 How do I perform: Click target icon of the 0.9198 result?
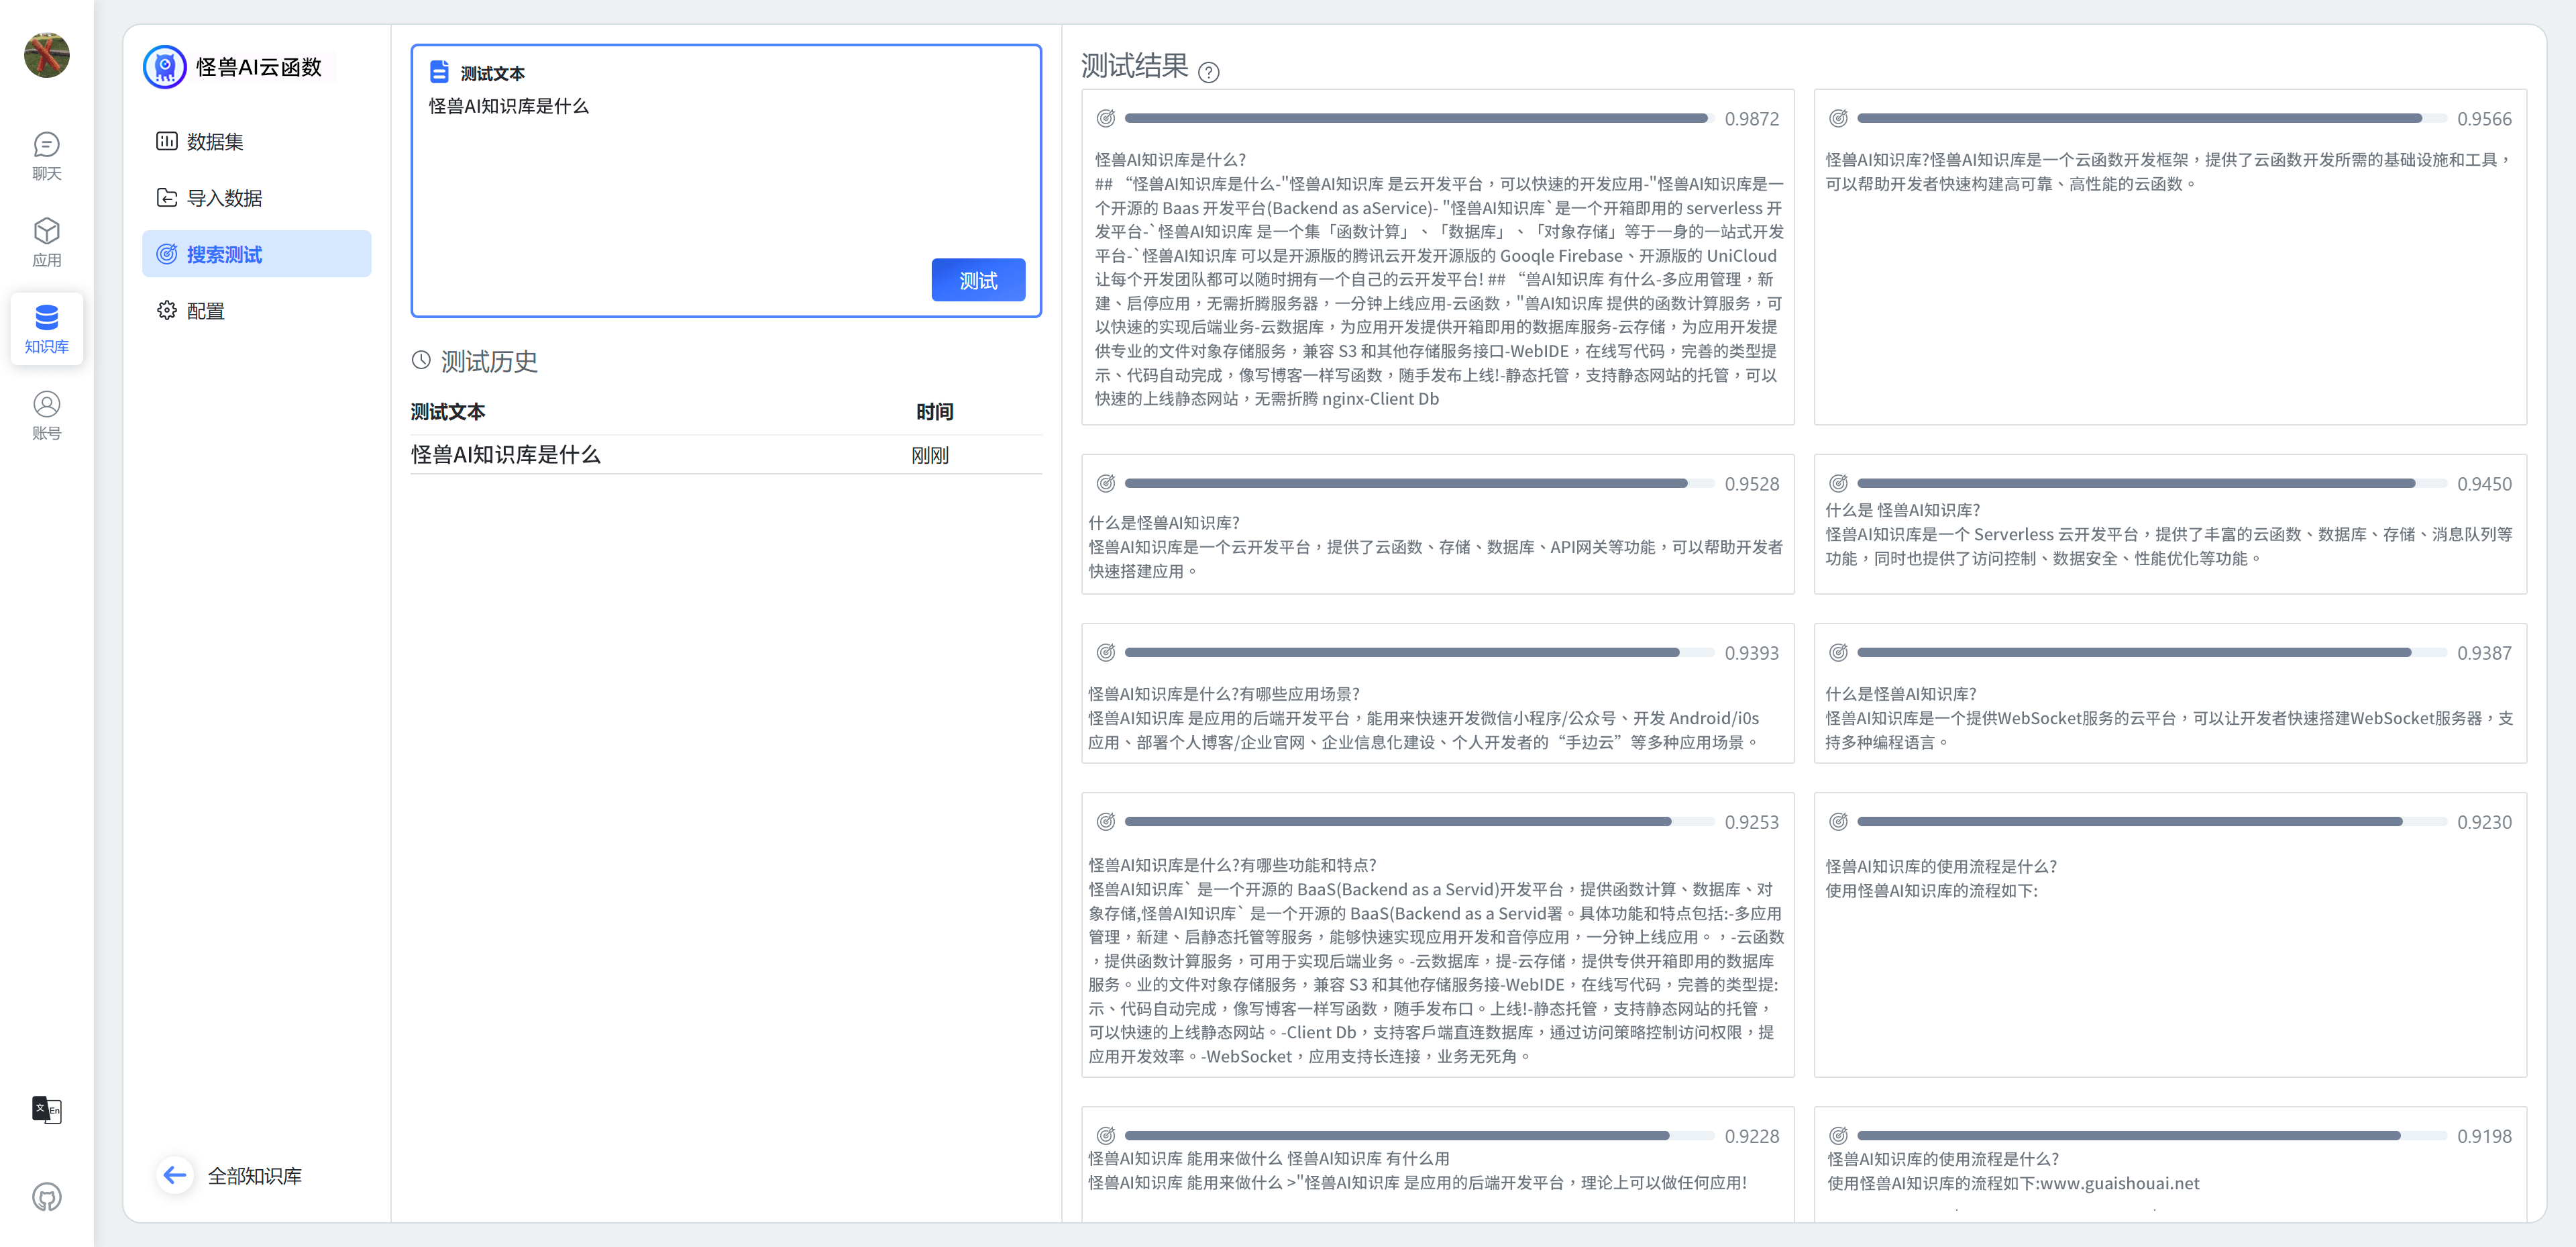point(1837,1136)
